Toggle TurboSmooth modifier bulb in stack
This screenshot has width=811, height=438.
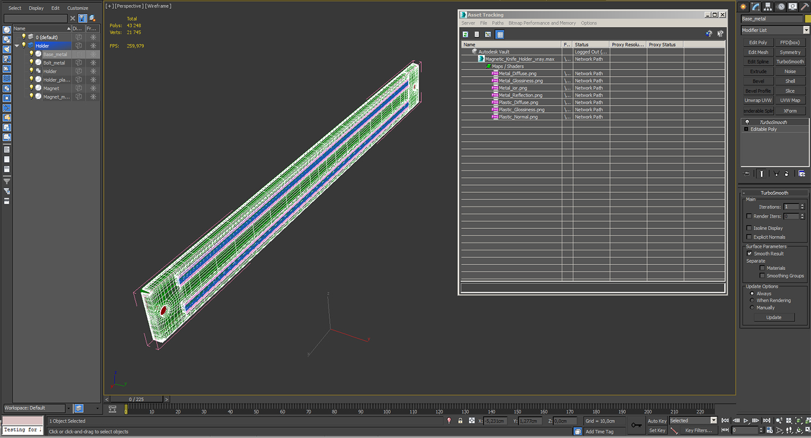point(746,122)
